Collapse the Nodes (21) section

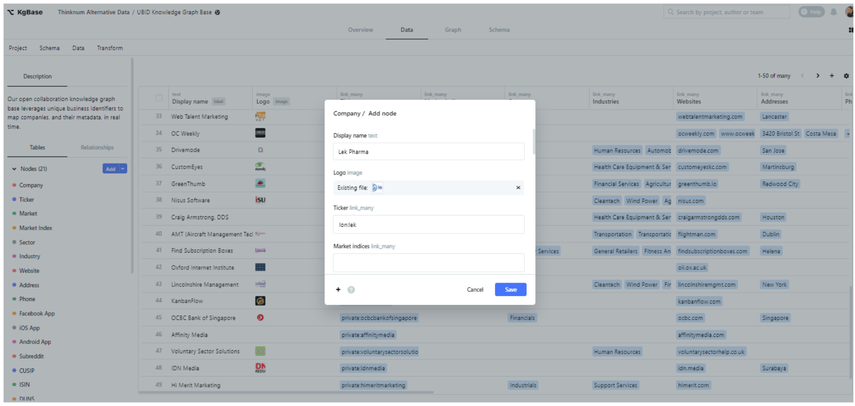tap(14, 169)
